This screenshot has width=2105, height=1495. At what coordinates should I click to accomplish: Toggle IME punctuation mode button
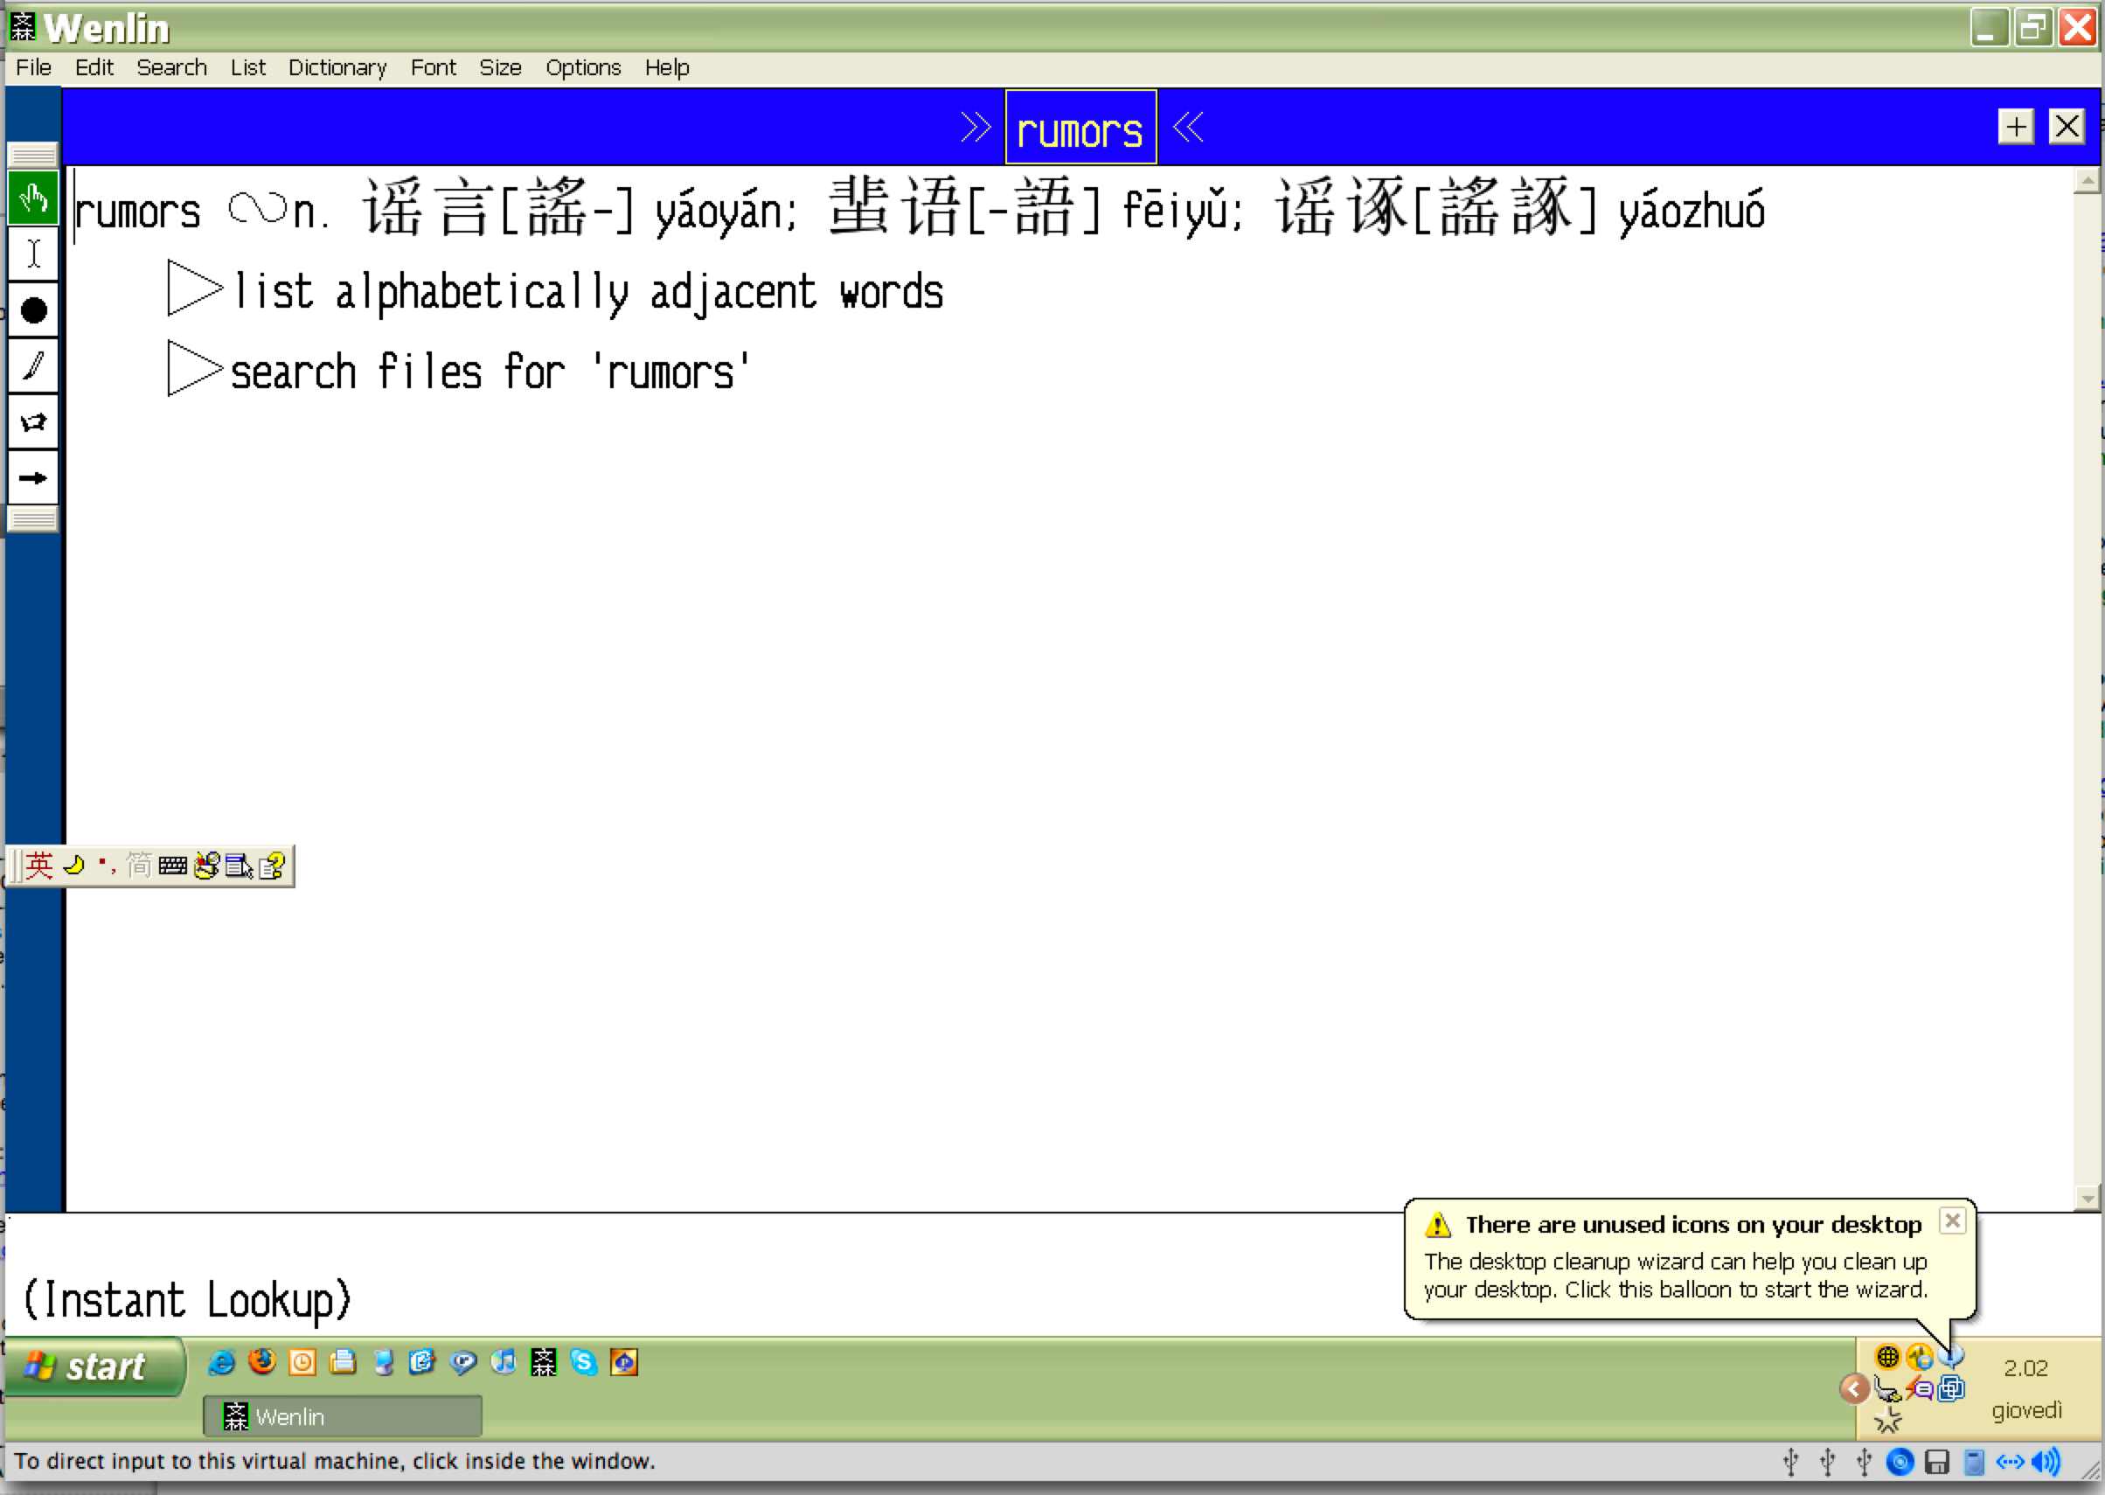pyautogui.click(x=106, y=866)
